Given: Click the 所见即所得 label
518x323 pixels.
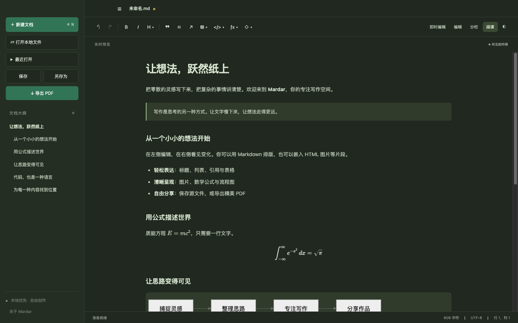Looking at the screenshot, I should point(498,45).
